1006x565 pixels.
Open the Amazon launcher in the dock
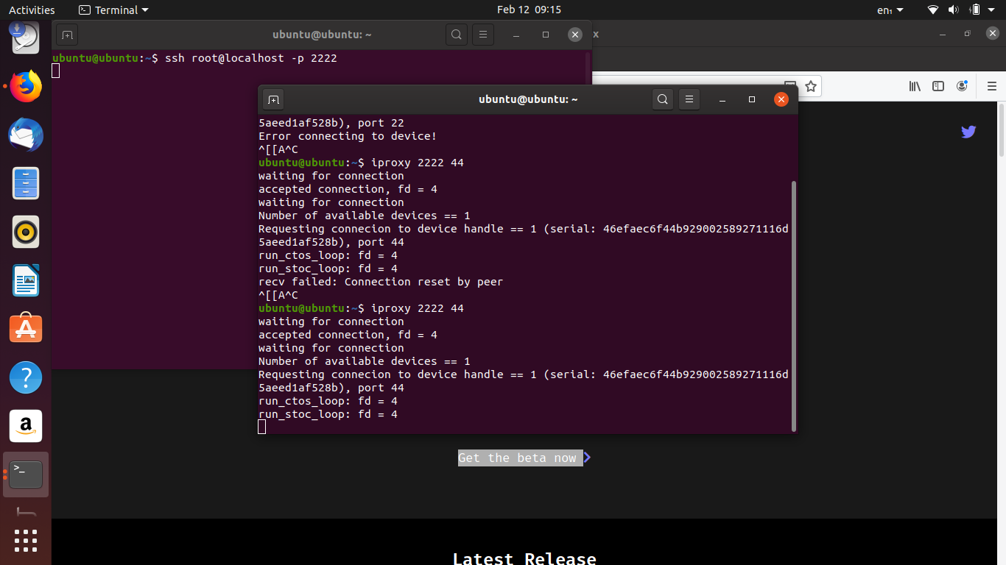point(26,426)
